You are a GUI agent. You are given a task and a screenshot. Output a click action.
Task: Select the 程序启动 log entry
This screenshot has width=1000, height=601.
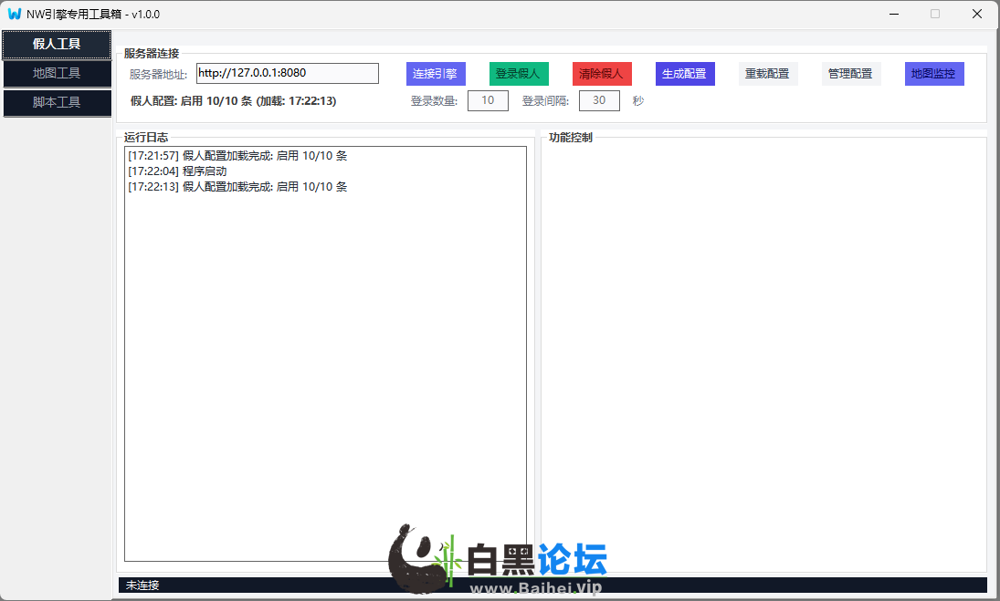click(x=177, y=171)
